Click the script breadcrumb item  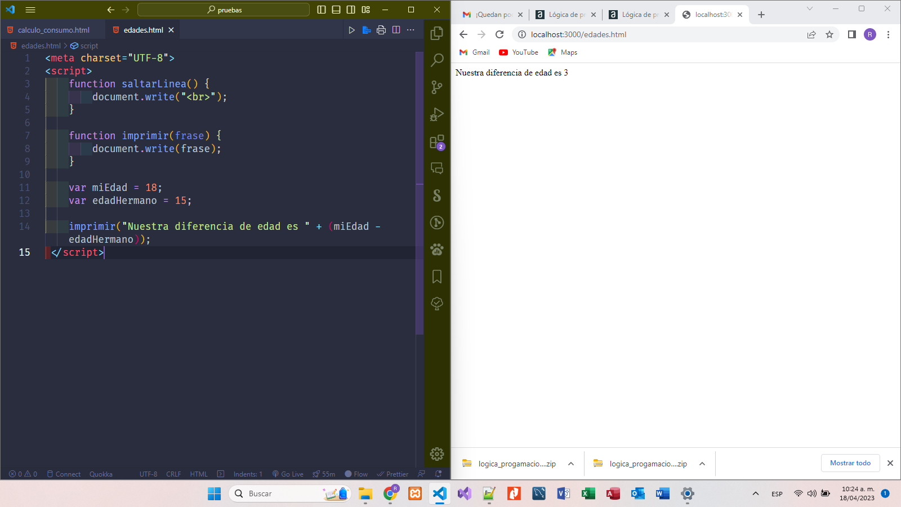point(89,46)
